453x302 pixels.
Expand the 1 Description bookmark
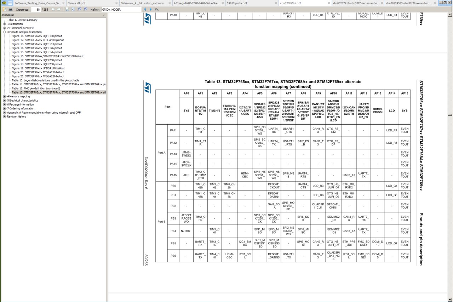click(x=4, y=24)
